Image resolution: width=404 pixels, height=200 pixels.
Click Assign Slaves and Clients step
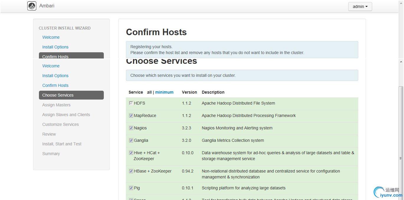tap(66, 115)
